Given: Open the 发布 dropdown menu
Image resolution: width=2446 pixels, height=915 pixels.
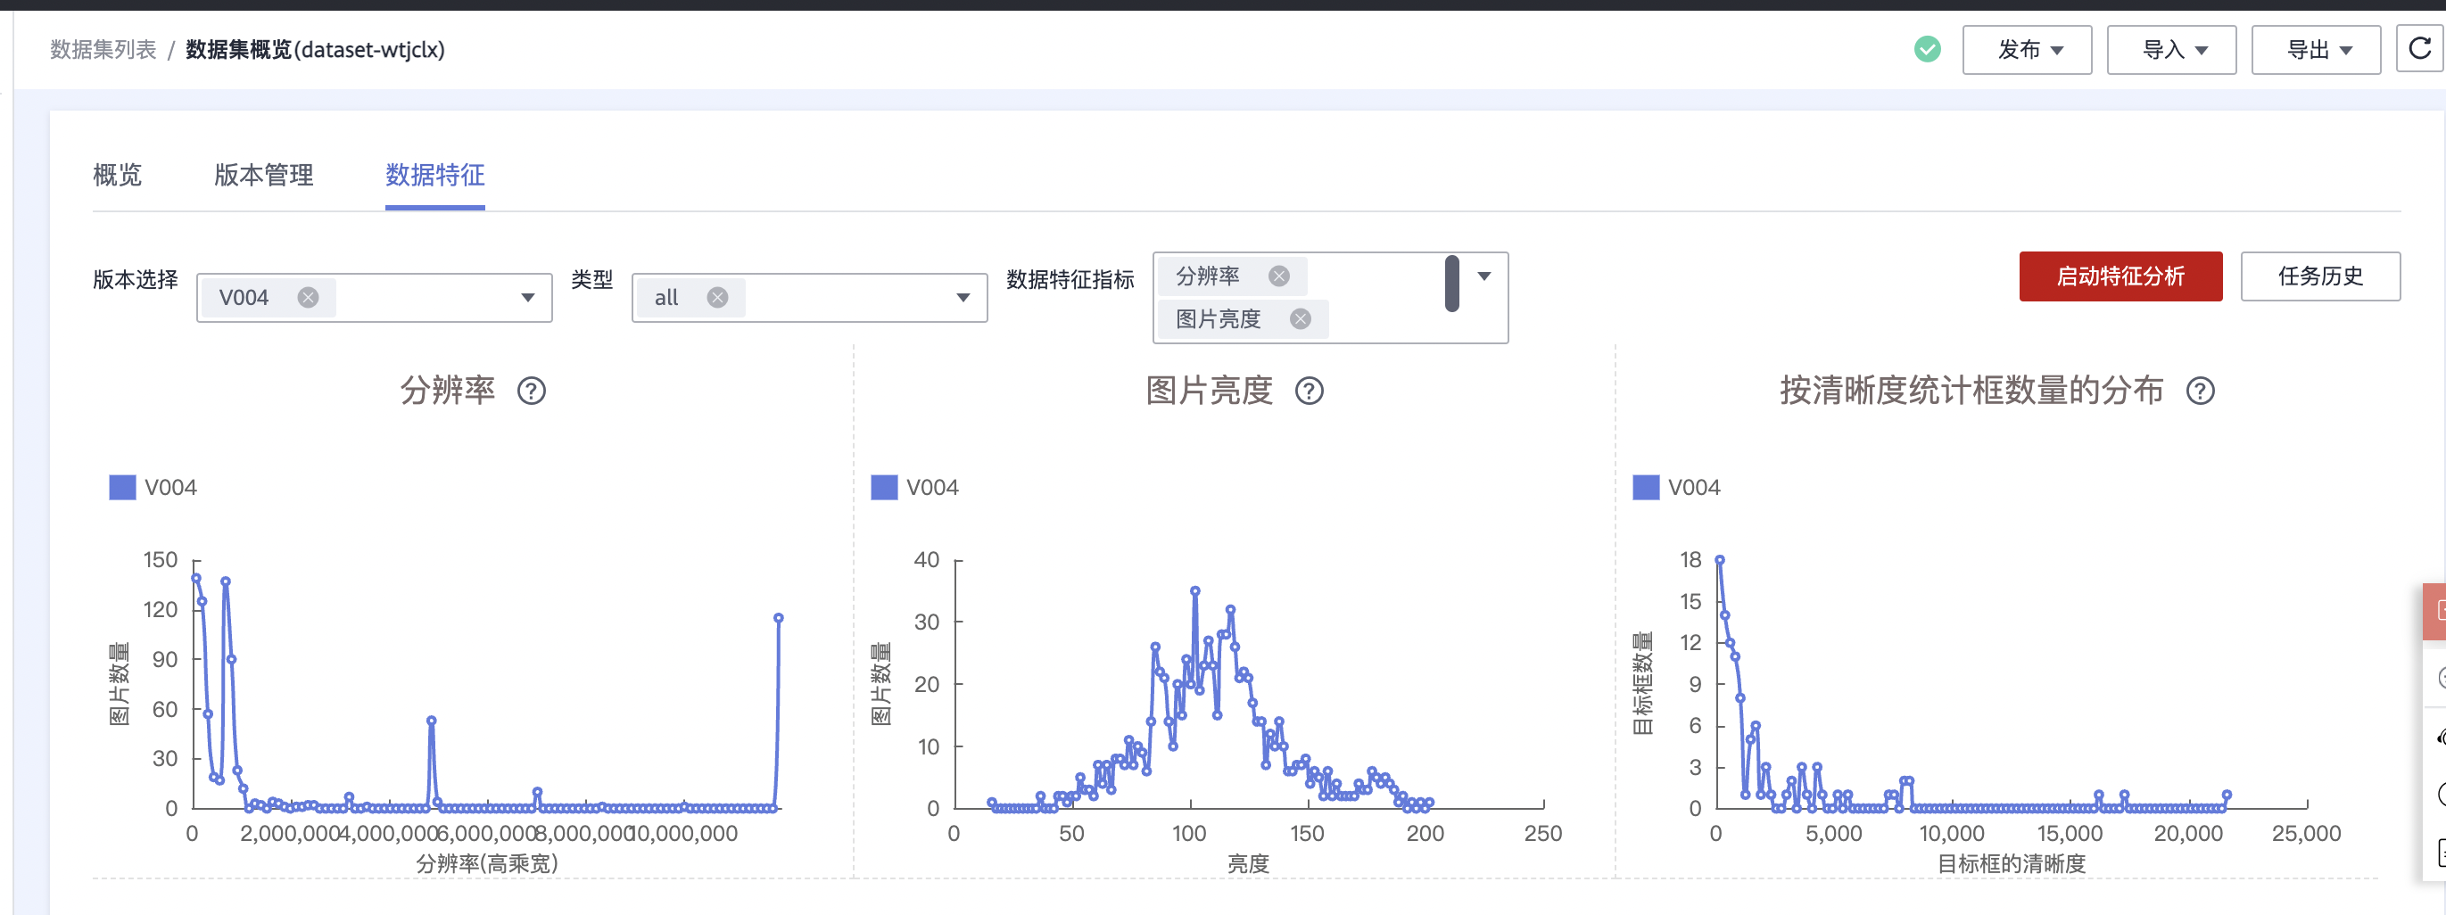Looking at the screenshot, I should (2028, 49).
